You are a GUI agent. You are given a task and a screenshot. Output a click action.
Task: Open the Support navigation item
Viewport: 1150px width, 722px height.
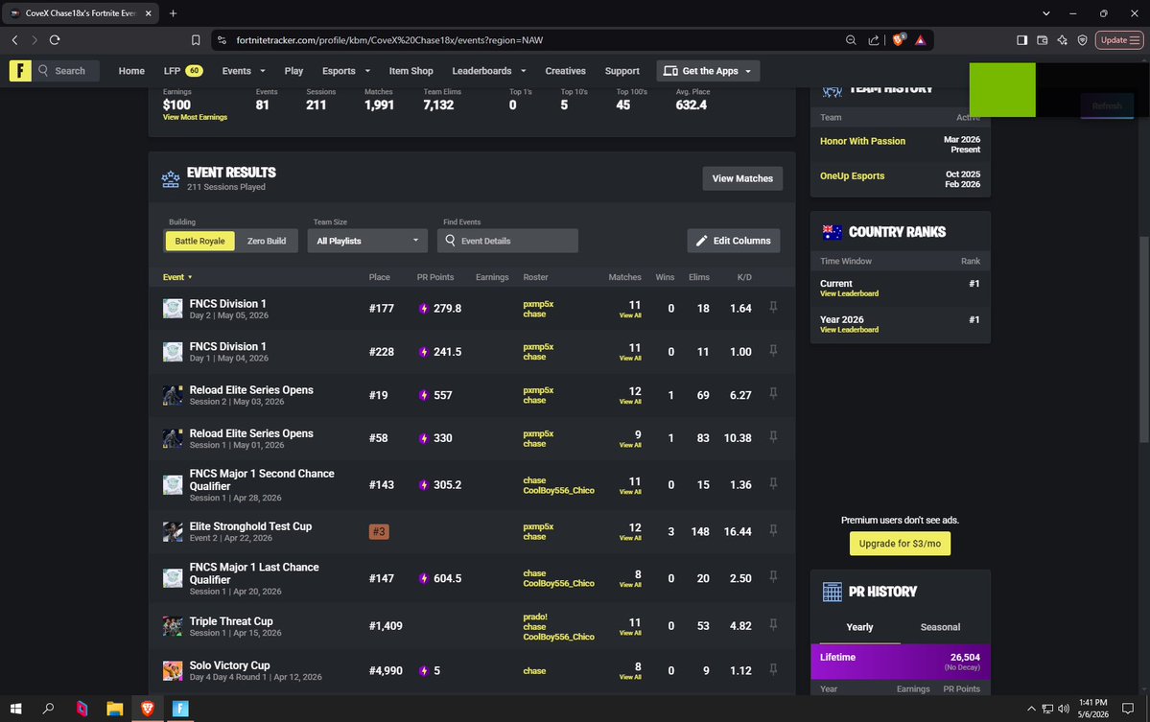click(622, 71)
